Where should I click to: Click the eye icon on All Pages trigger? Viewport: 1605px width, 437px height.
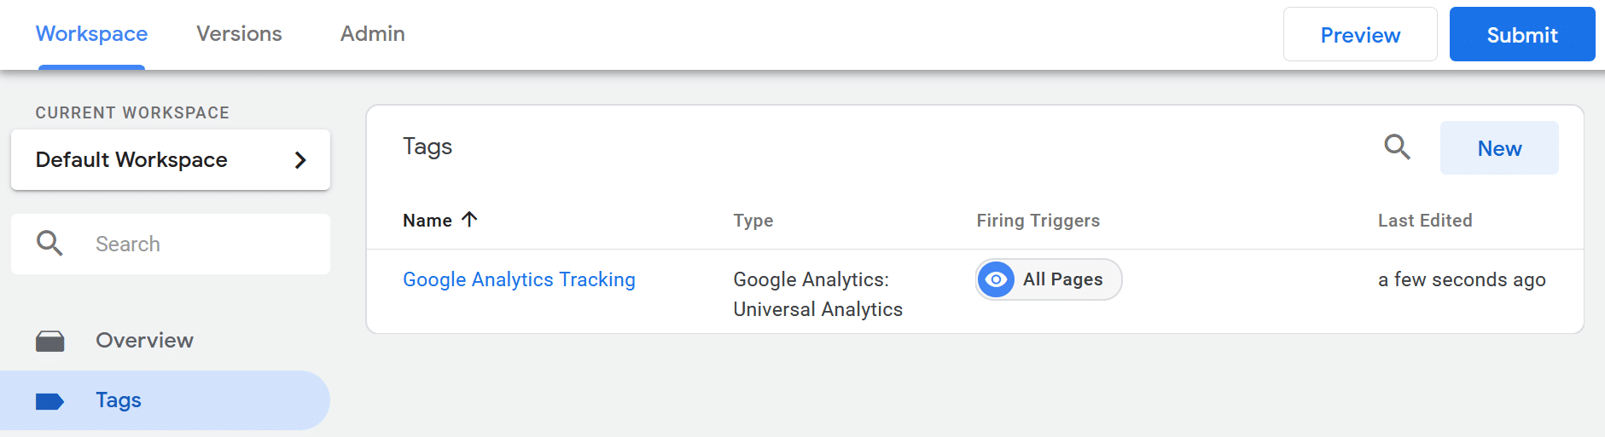(x=996, y=279)
